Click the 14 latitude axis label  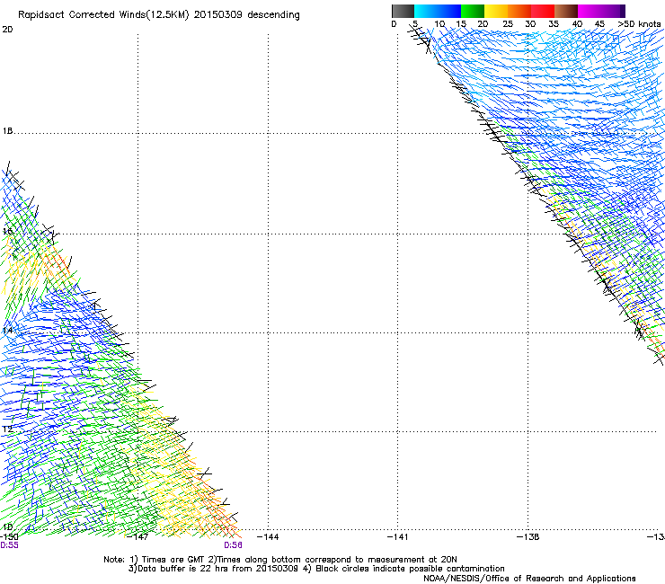[x=7, y=330]
